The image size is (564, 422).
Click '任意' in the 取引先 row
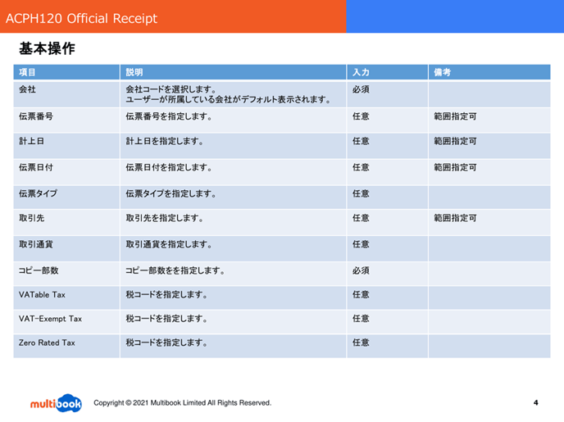(361, 218)
